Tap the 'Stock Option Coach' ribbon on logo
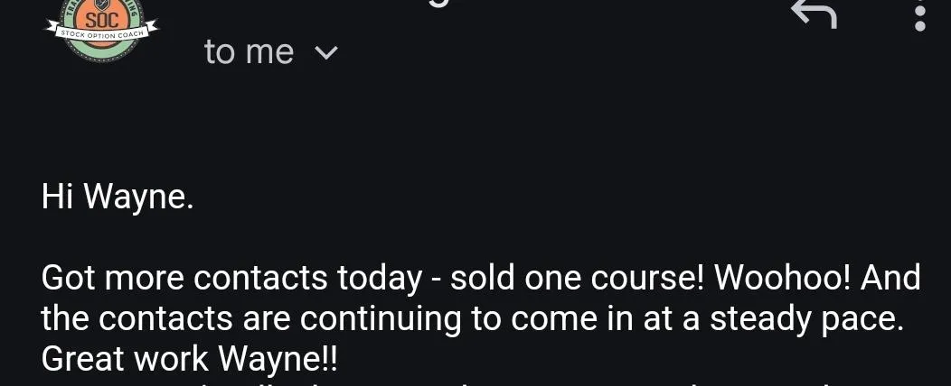 click(102, 32)
